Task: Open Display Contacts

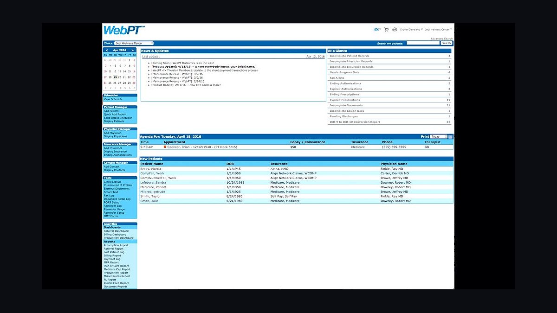Action: pos(114,170)
